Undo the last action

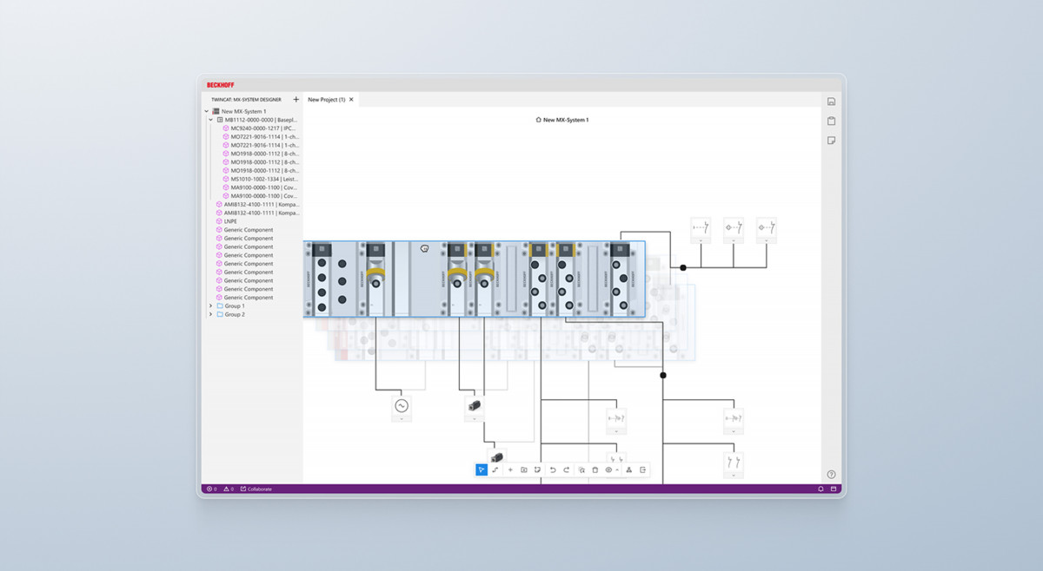pos(553,469)
